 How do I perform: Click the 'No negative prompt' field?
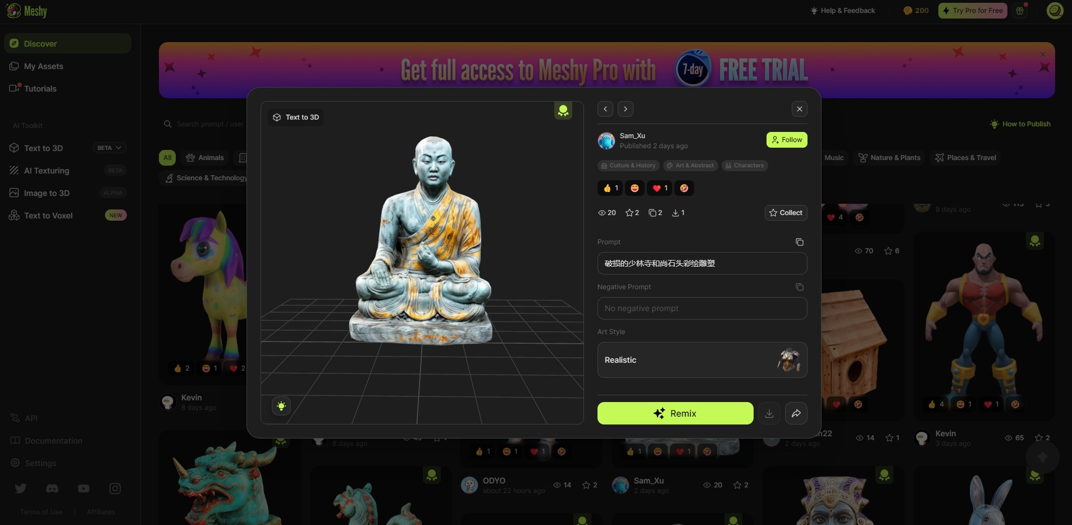point(702,308)
